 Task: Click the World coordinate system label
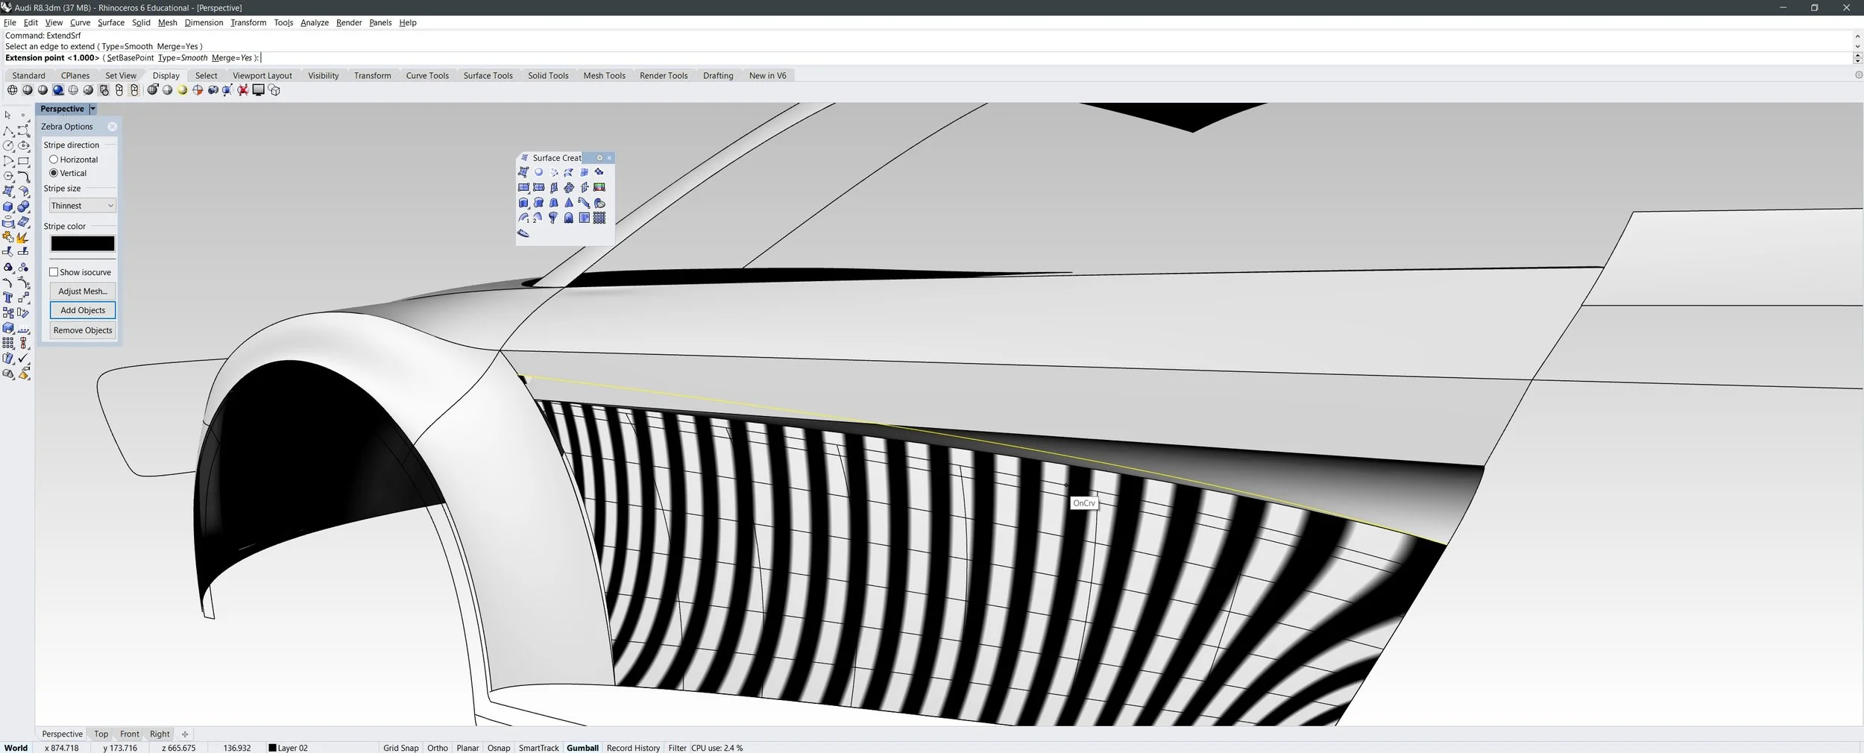[16, 748]
